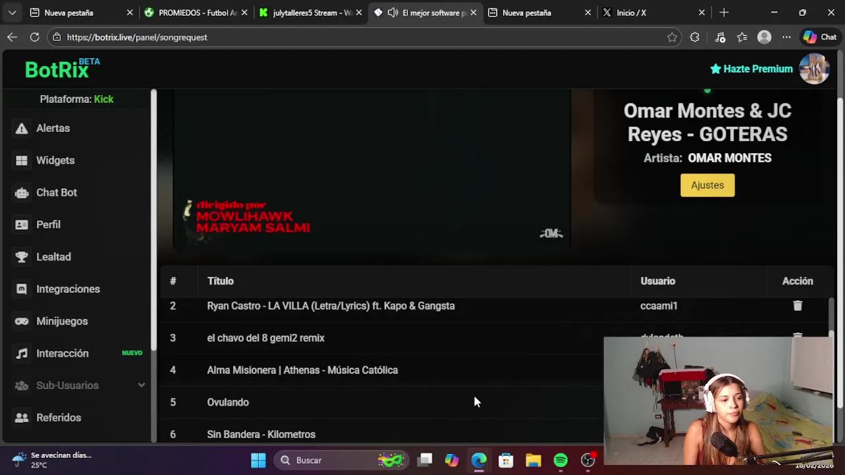Open the Lealtad trophy icon
This screenshot has height=475, width=845.
22,257
